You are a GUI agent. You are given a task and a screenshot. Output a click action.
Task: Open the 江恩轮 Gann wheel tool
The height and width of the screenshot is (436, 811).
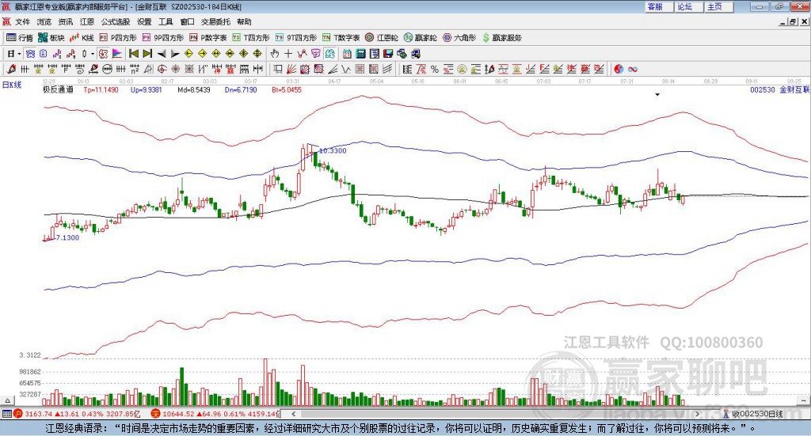point(382,38)
